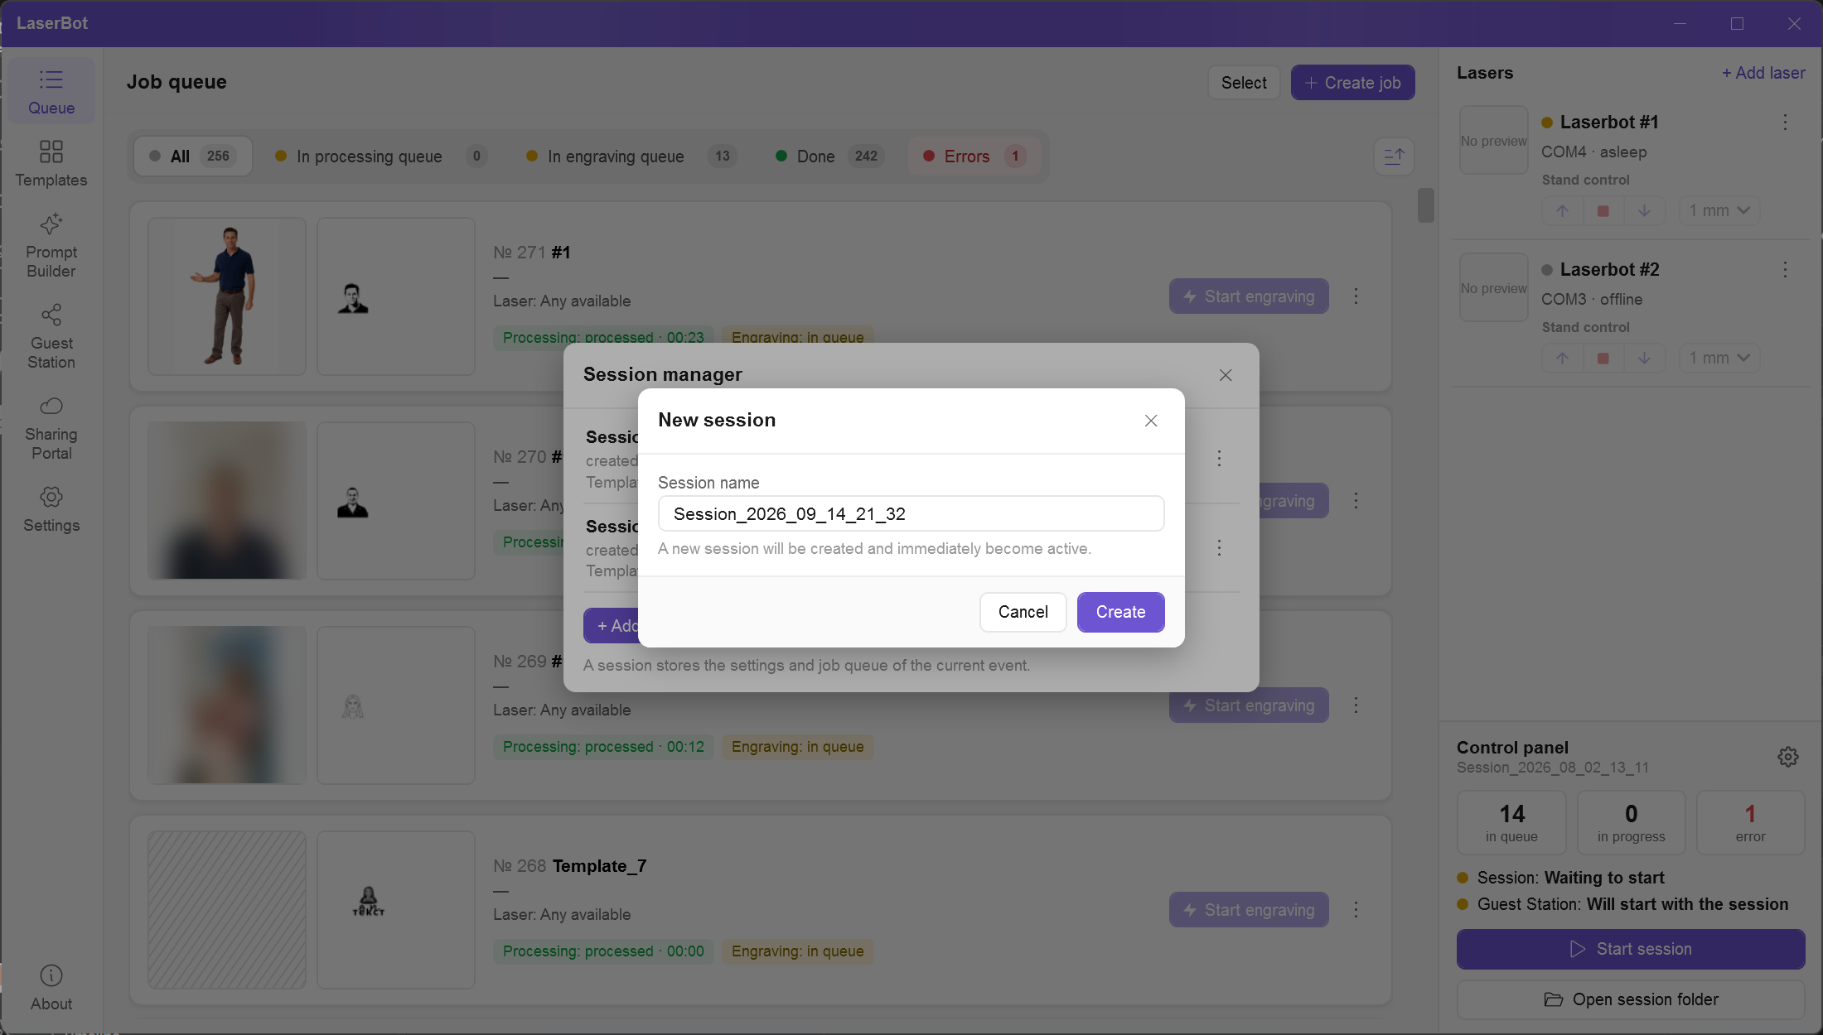Start engraving job № 268
The image size is (1823, 1035).
coord(1249,910)
